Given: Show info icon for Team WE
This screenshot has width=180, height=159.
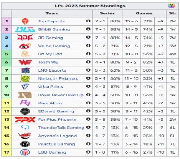Looking at the screenshot, I should (x=88, y=62).
